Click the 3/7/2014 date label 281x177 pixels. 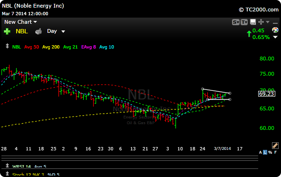(222, 148)
